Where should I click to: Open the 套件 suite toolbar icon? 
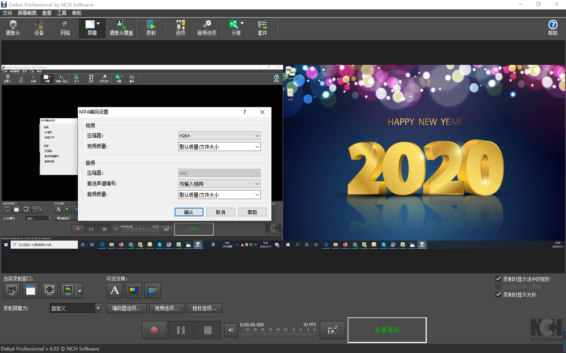tap(263, 28)
